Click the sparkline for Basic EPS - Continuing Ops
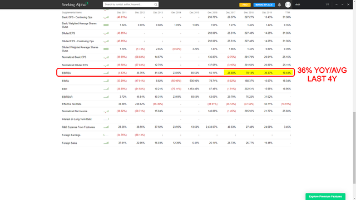This screenshot has height=200, width=356. click(106, 17)
